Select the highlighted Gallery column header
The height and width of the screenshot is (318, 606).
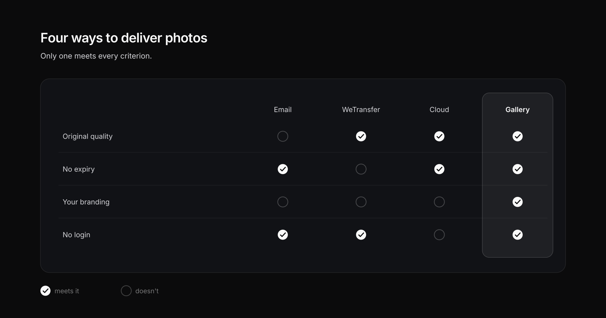(518, 110)
